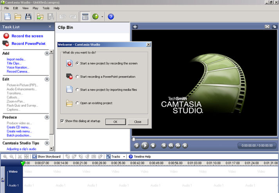Click the green playhead marker on timeline

23,163
